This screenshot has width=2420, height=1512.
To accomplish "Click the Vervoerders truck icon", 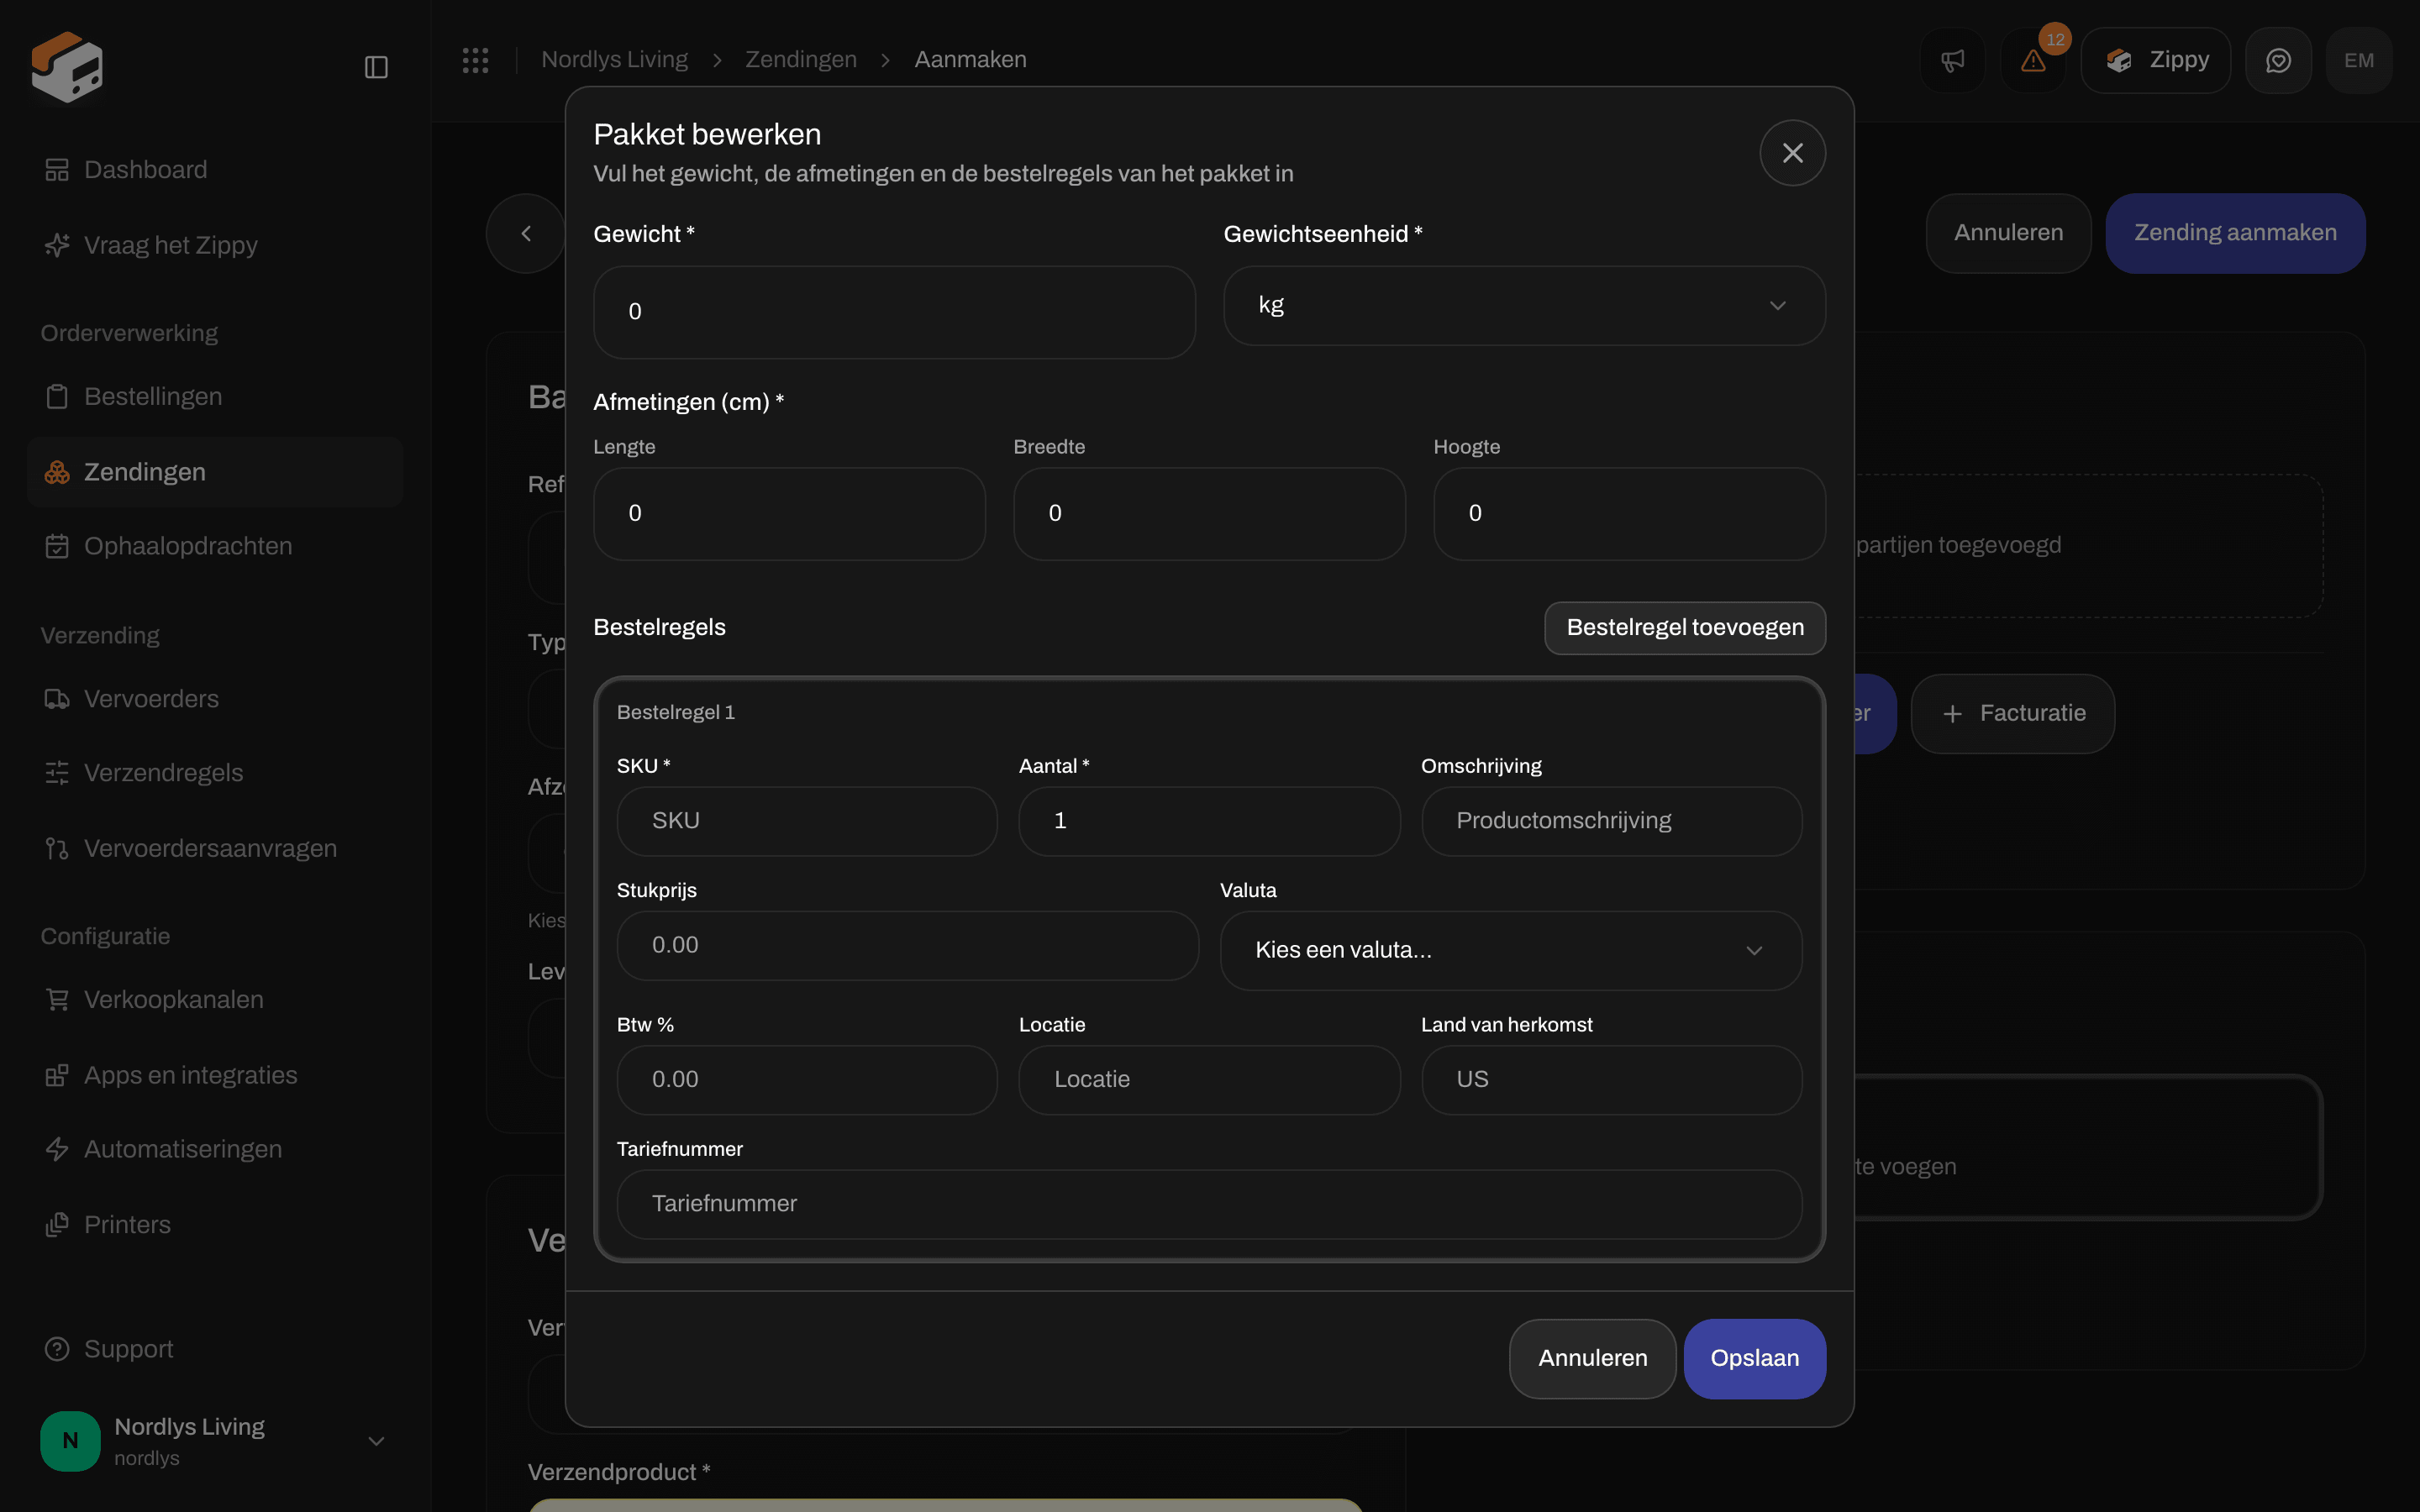I will 57,699.
